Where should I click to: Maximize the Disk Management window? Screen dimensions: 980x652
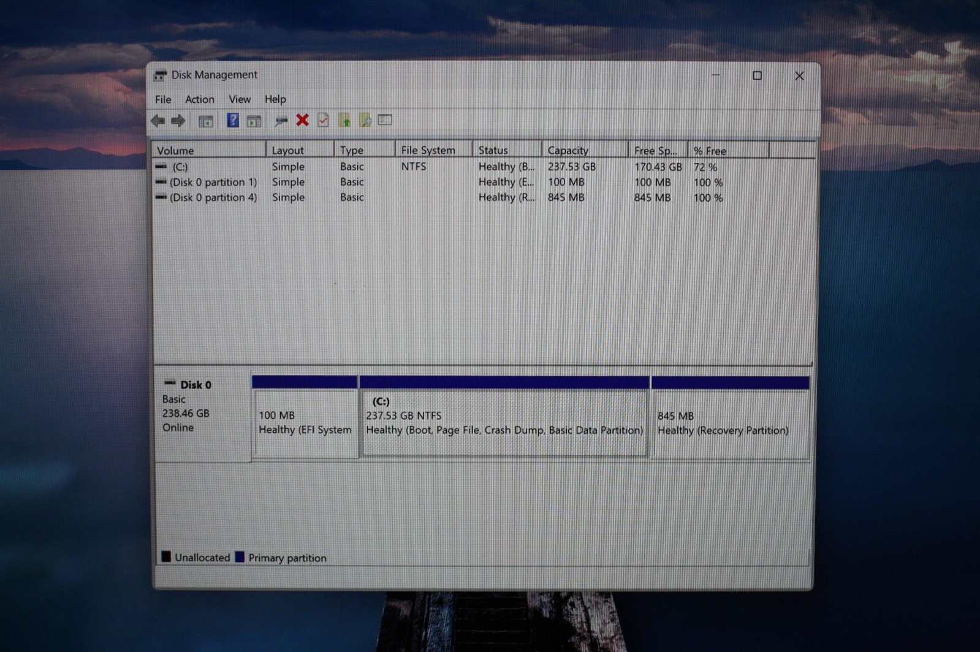coord(758,75)
